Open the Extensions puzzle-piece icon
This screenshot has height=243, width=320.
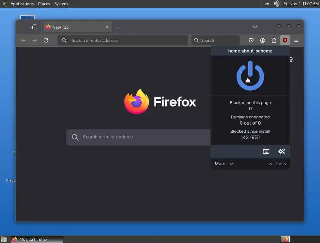274,40
